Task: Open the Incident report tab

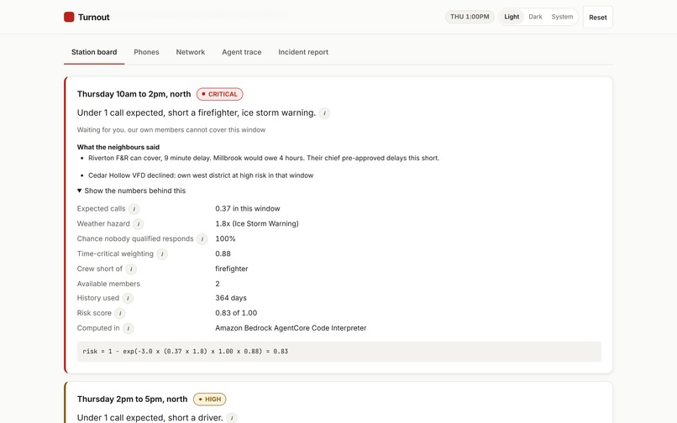Action: pyautogui.click(x=303, y=52)
